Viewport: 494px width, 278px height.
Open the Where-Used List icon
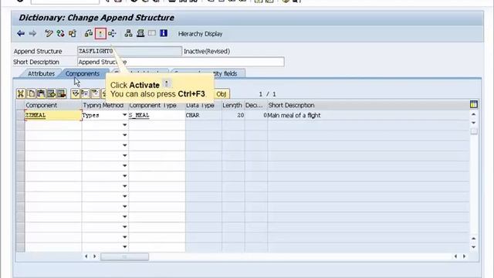tap(112, 33)
